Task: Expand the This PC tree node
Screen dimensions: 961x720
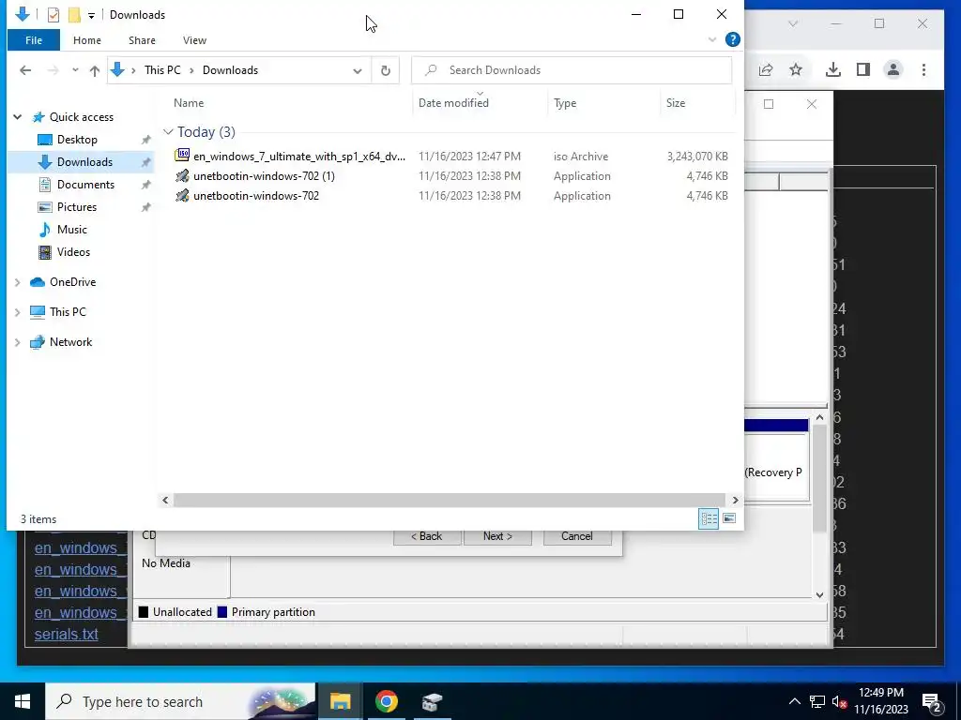Action: [17, 312]
